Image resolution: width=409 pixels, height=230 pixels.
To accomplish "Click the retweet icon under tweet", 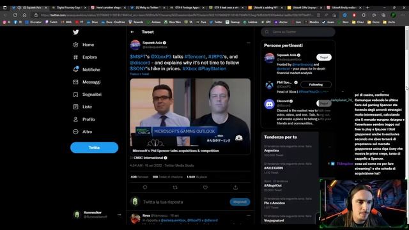I will point(175,187).
